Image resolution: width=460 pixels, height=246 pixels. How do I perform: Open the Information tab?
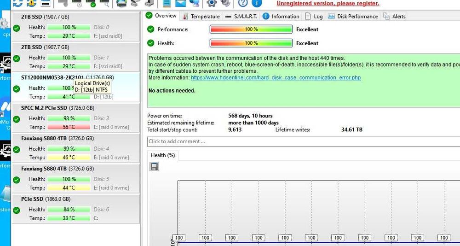[281, 17]
